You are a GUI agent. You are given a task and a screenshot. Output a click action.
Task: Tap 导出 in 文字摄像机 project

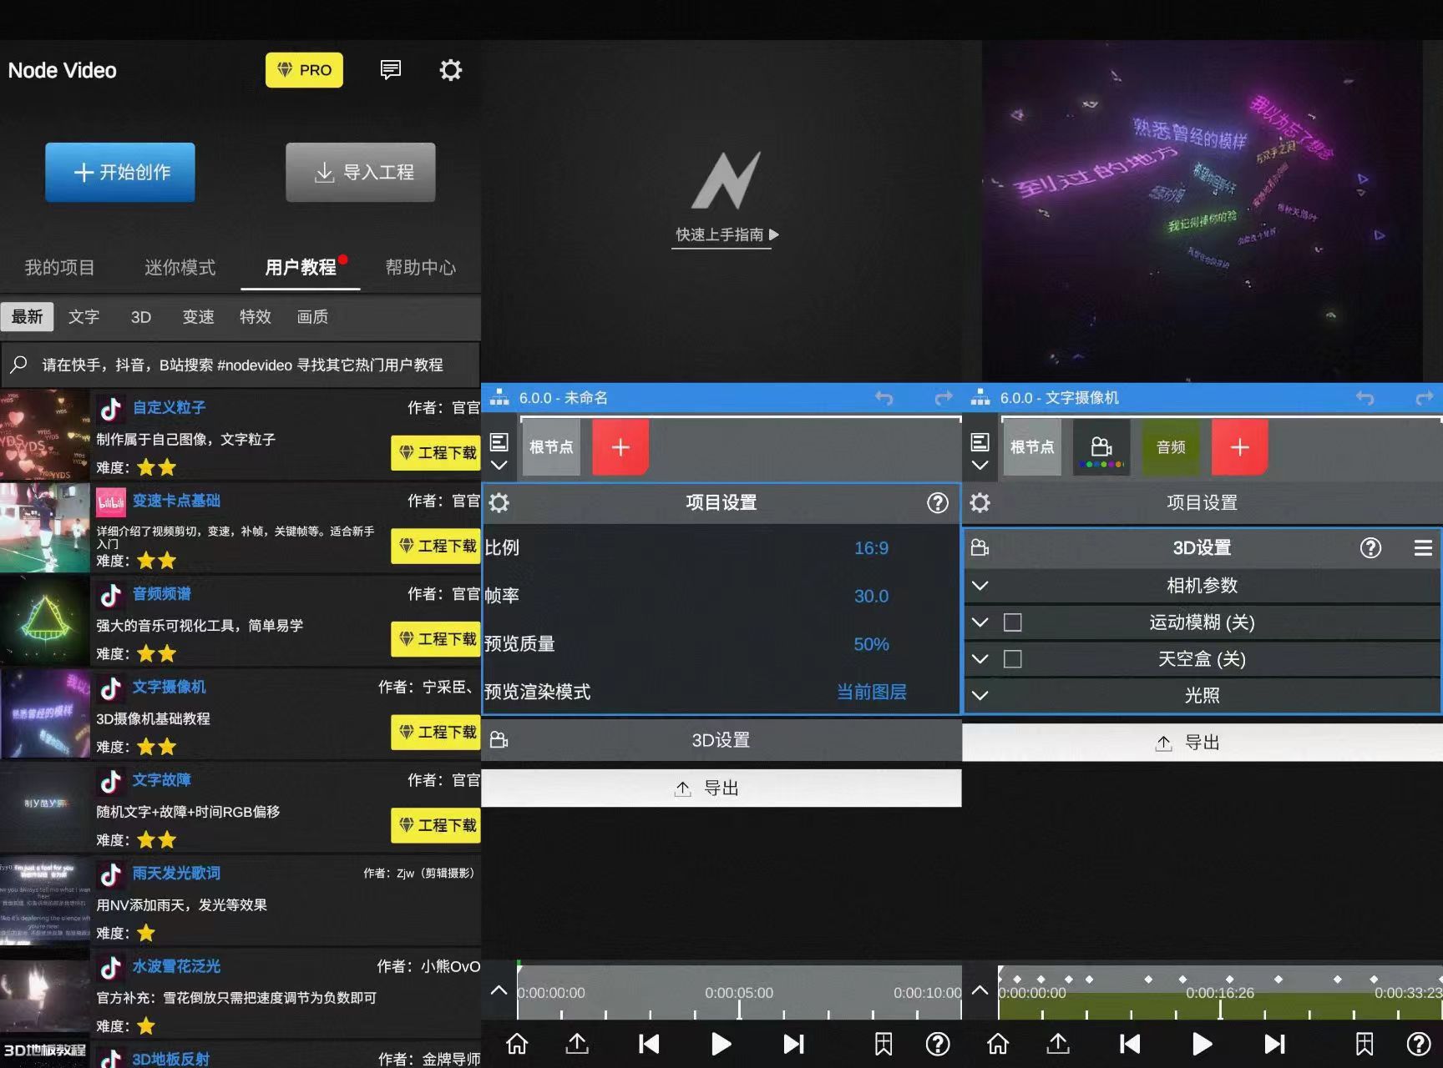click(x=1202, y=743)
